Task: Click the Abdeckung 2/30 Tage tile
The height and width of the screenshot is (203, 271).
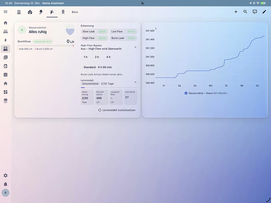Action: [87, 97]
